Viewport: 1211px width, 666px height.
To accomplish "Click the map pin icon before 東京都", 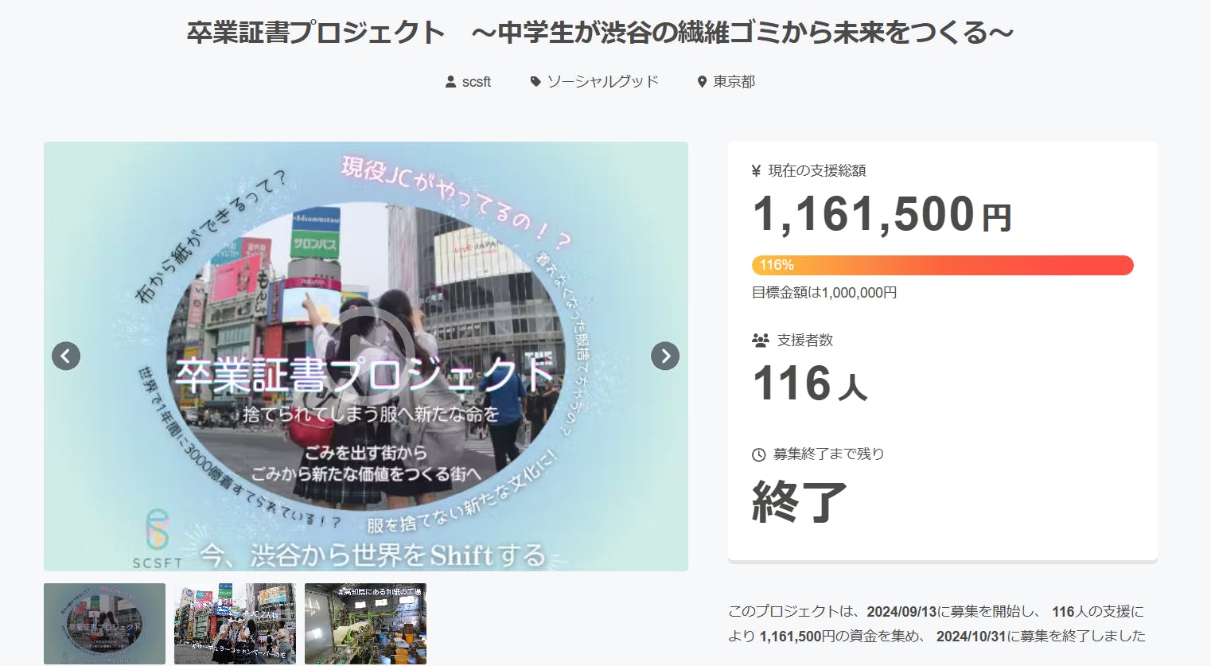I will click(x=702, y=82).
